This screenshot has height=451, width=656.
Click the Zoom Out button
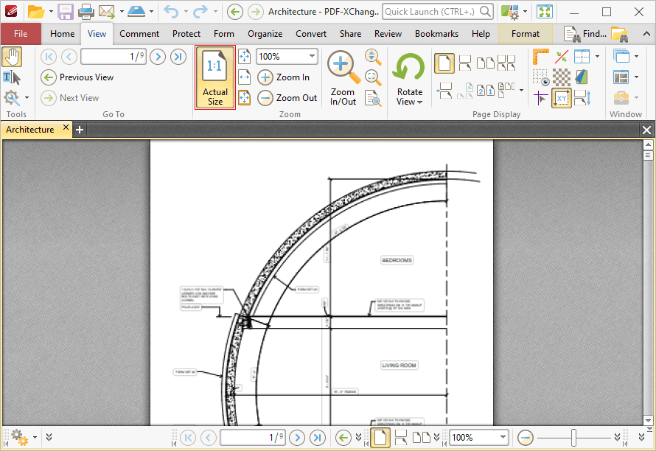coord(287,98)
